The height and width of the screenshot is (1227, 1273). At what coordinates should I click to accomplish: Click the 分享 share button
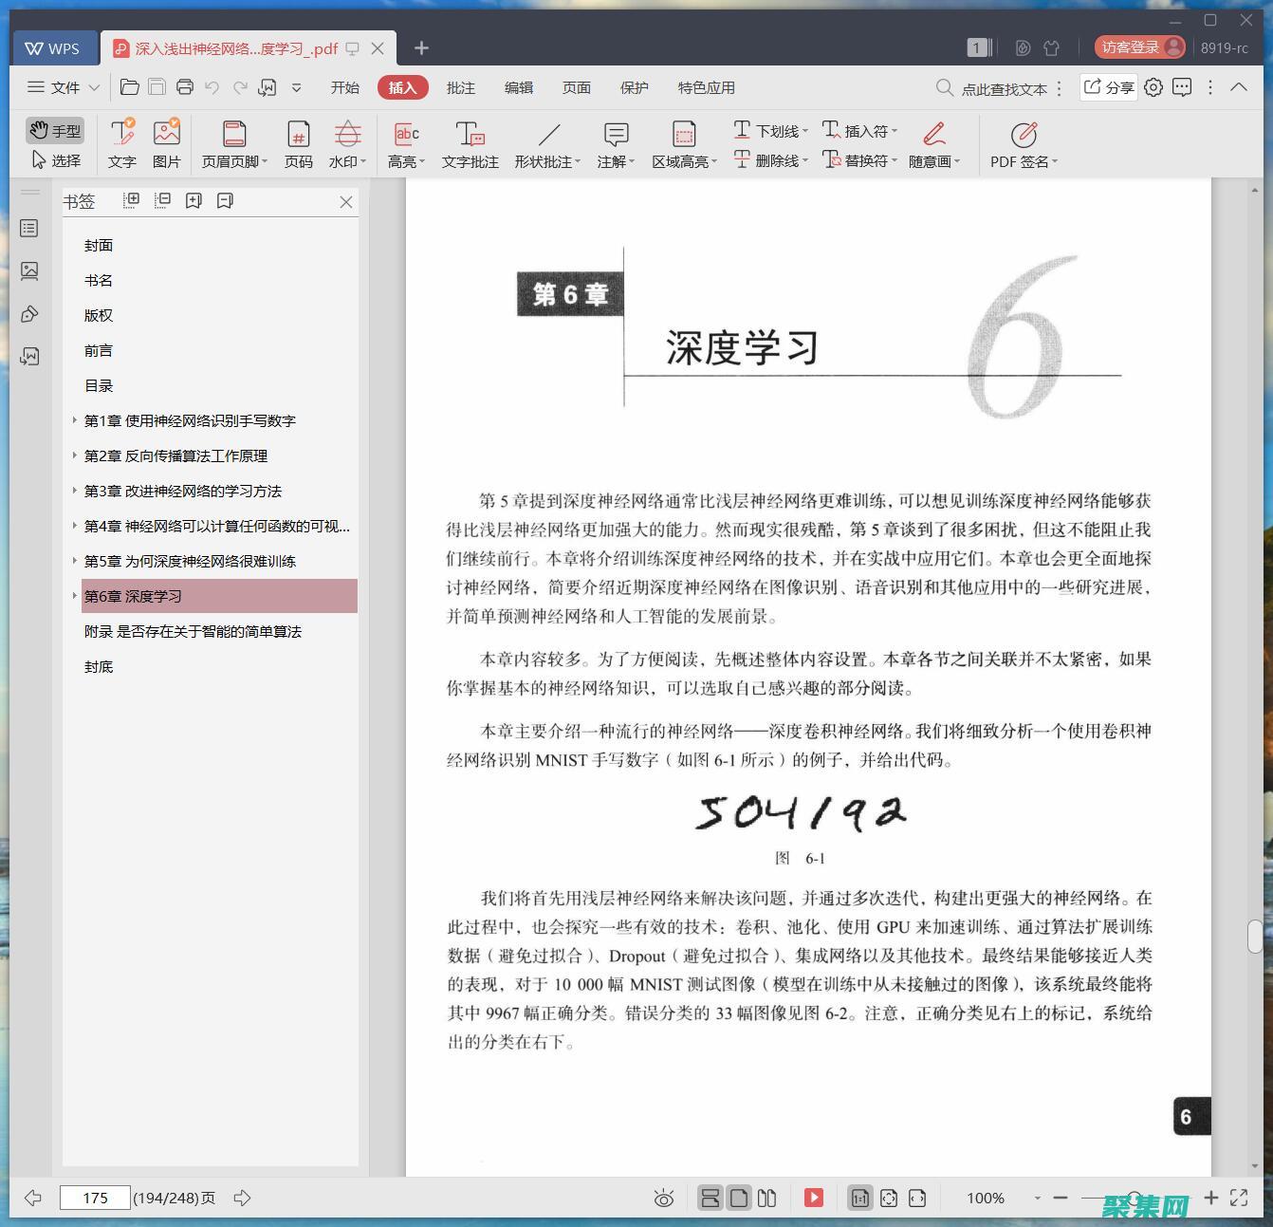[1110, 87]
